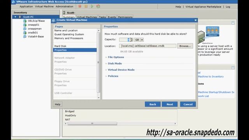249x140 pixels.
Task: Click the red Power Off toolbar icon
Action: click(80, 6)
